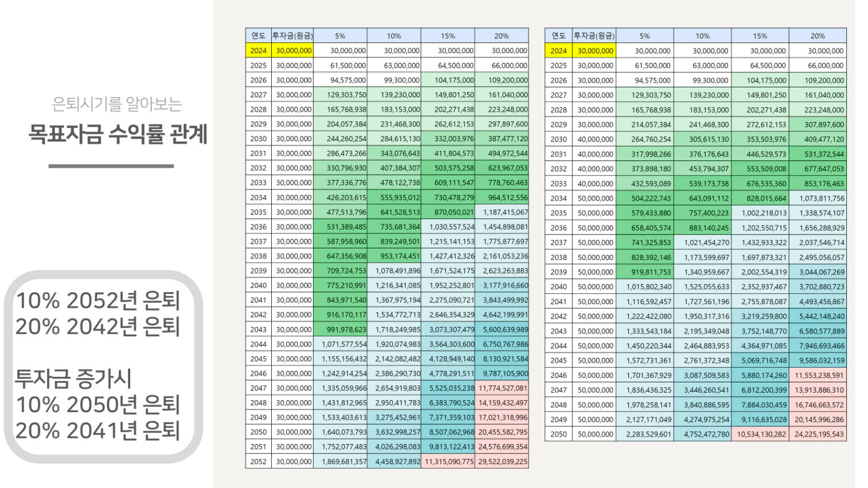868x488 pixels.
Task: Click the value 11,315,090,775
Action: [x=448, y=462]
